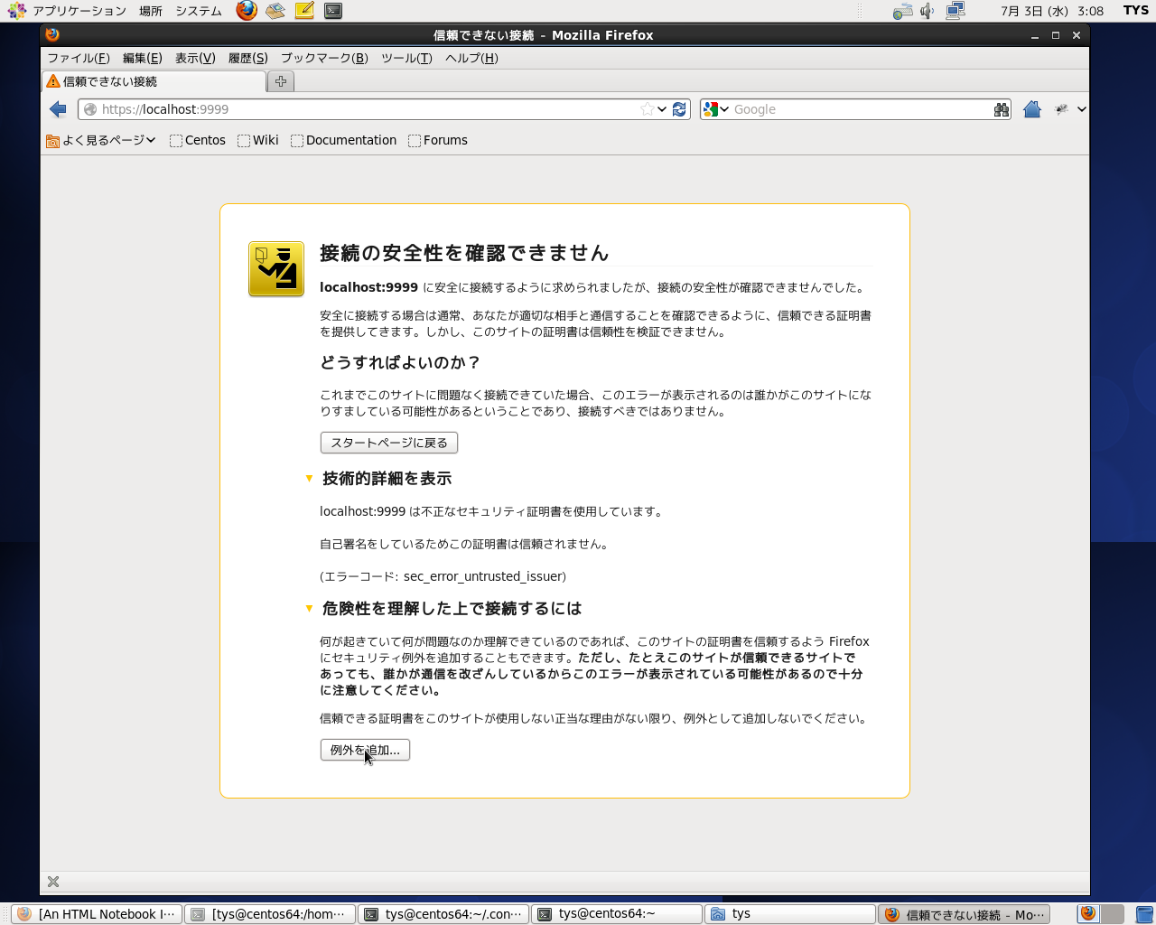The image size is (1156, 925).
Task: Click the back arrow navigation button
Action: click(59, 109)
